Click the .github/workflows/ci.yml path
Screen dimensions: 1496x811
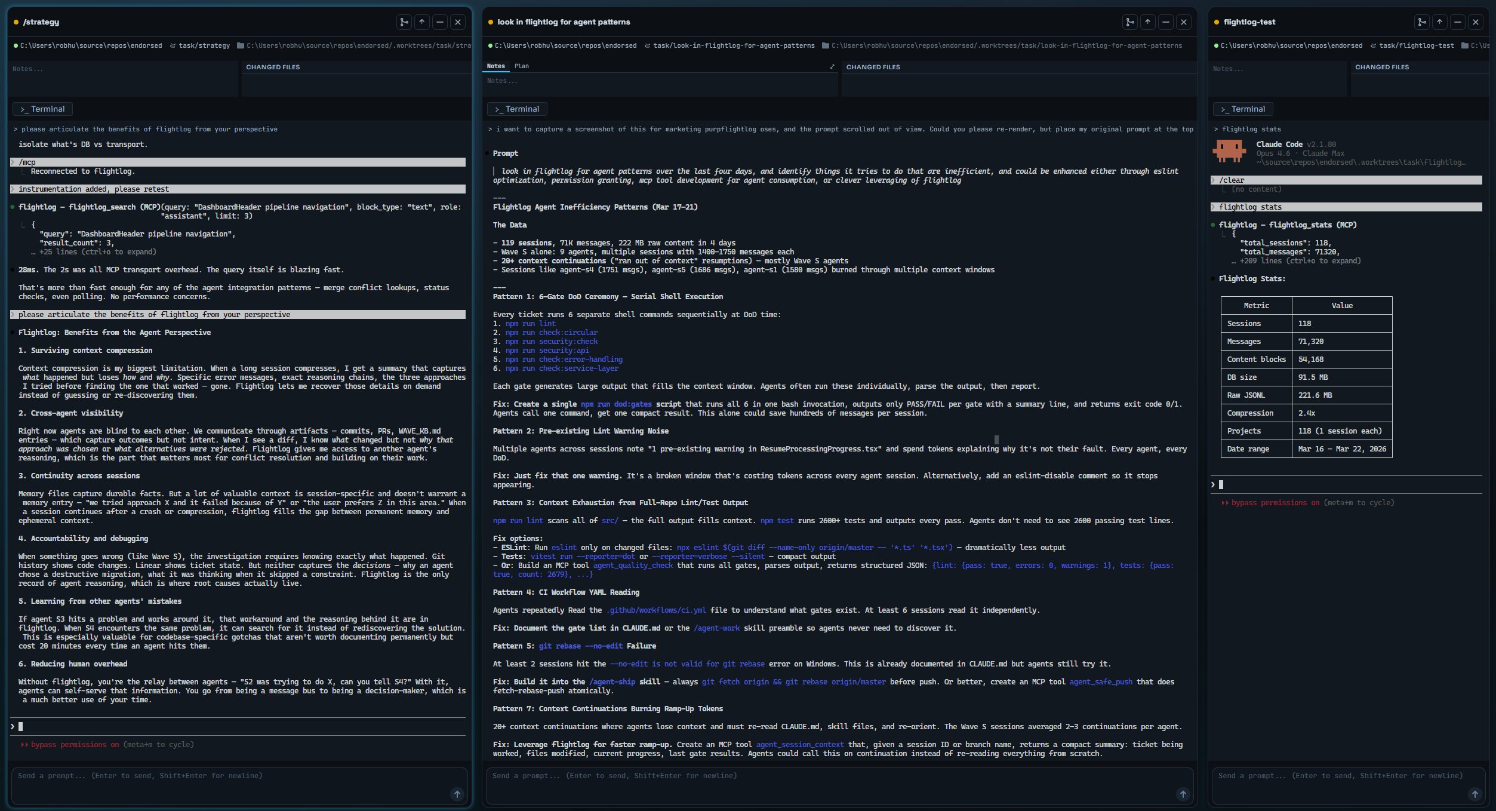[656, 610]
